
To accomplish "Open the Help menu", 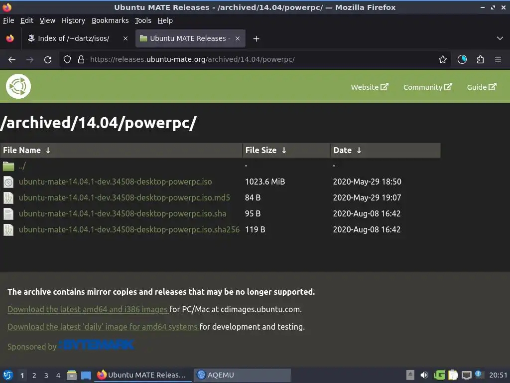I will (165, 20).
